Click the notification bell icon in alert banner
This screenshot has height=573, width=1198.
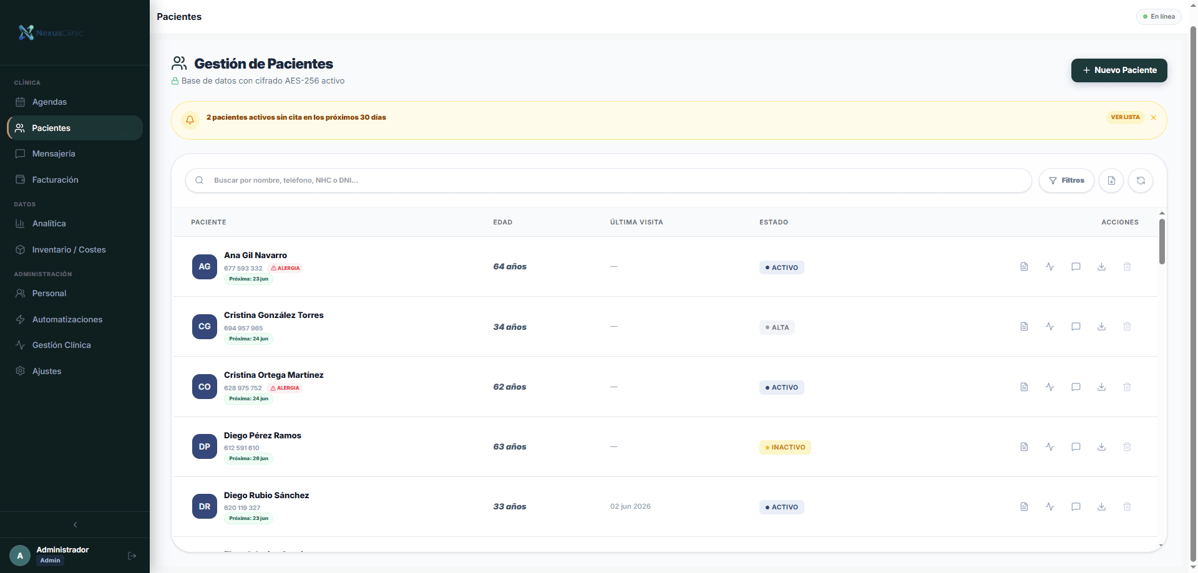pos(190,120)
